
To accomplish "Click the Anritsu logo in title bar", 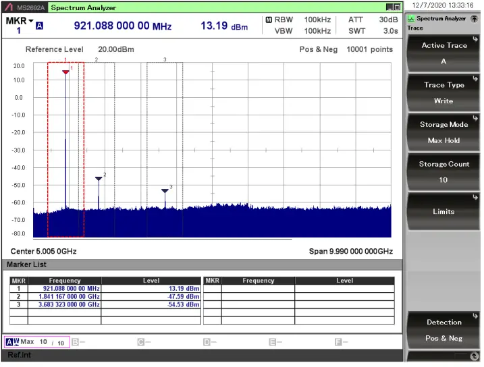I will [x=9, y=7].
